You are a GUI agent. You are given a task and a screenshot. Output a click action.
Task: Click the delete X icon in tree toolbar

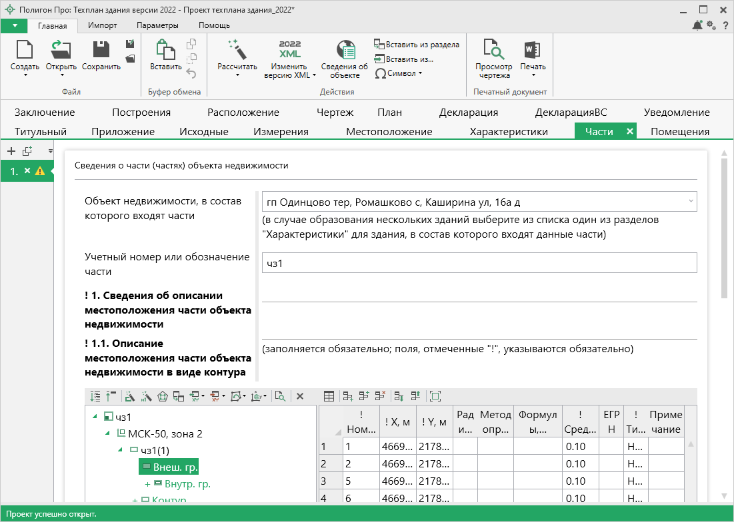300,396
